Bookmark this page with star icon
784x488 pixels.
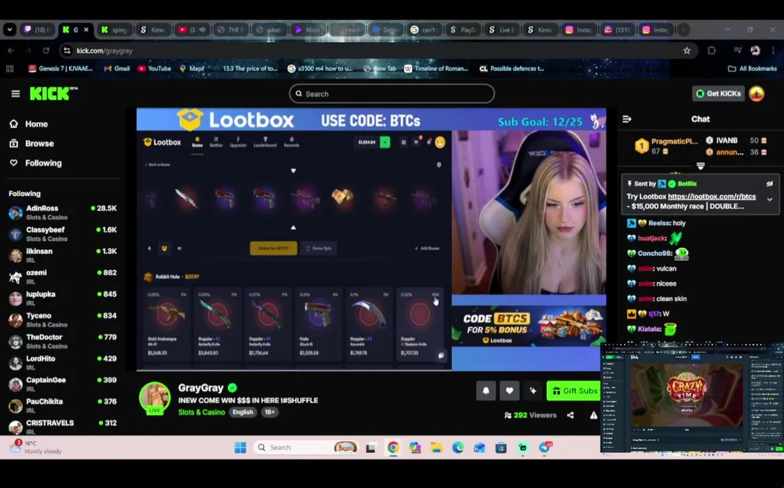[687, 51]
